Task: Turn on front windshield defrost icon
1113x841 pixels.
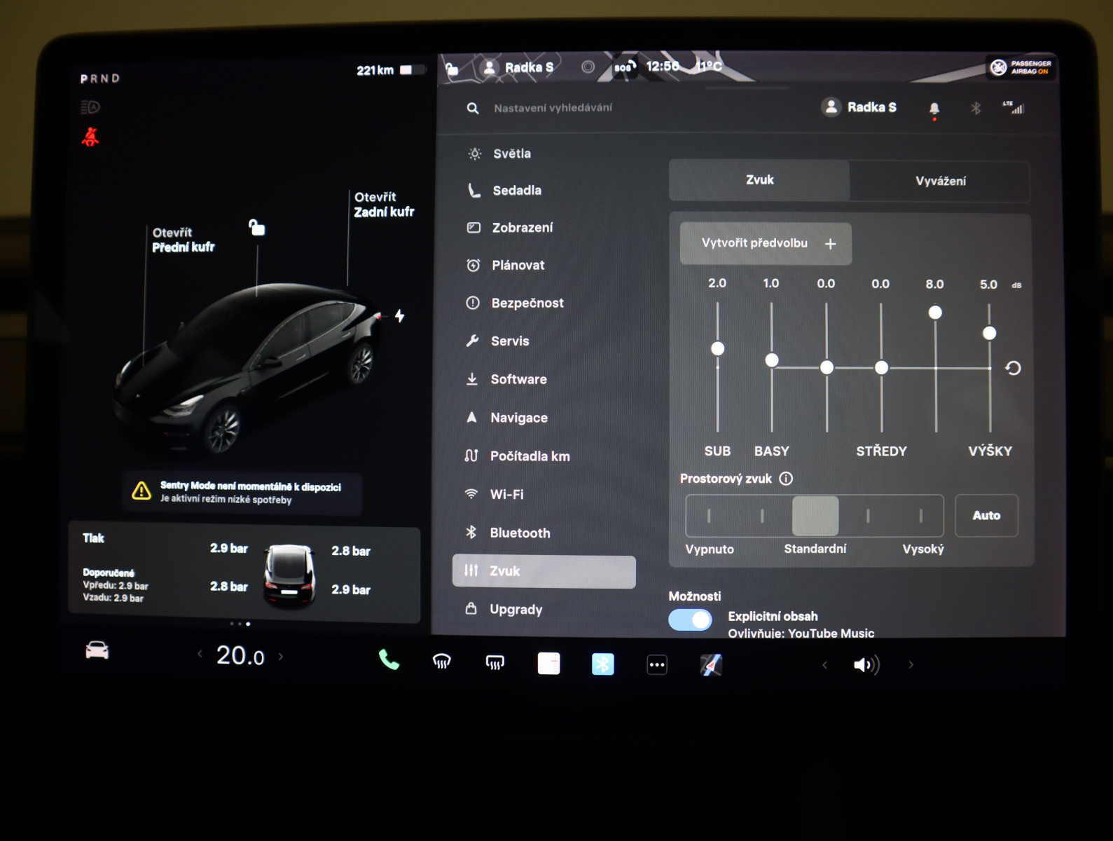Action: [442, 662]
